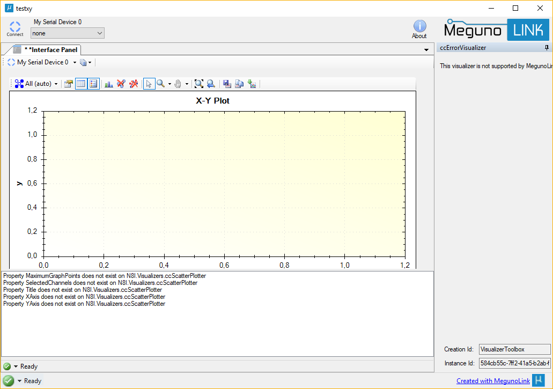Toggle the plot legend display button
553x389 pixels.
[93, 84]
